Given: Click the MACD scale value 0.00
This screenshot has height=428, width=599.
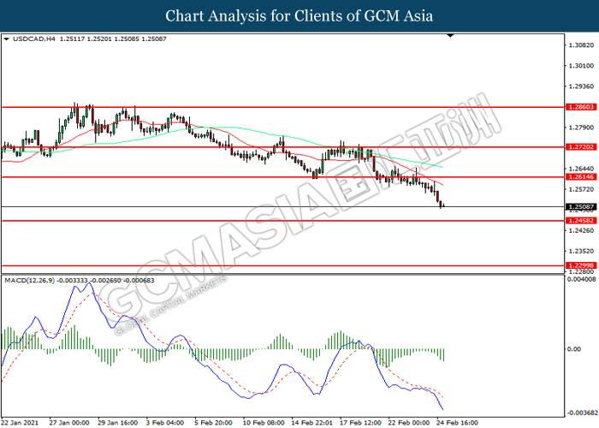Looking at the screenshot, I should 574,349.
